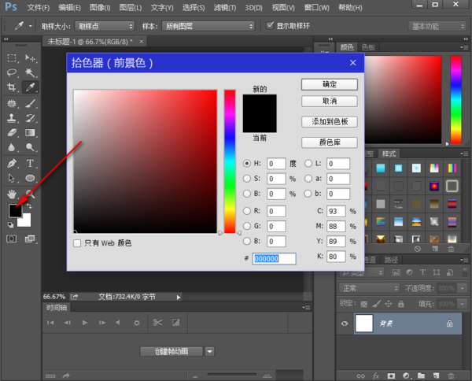
Task: Open the Timeline panel flyout menu
Action: [306, 308]
